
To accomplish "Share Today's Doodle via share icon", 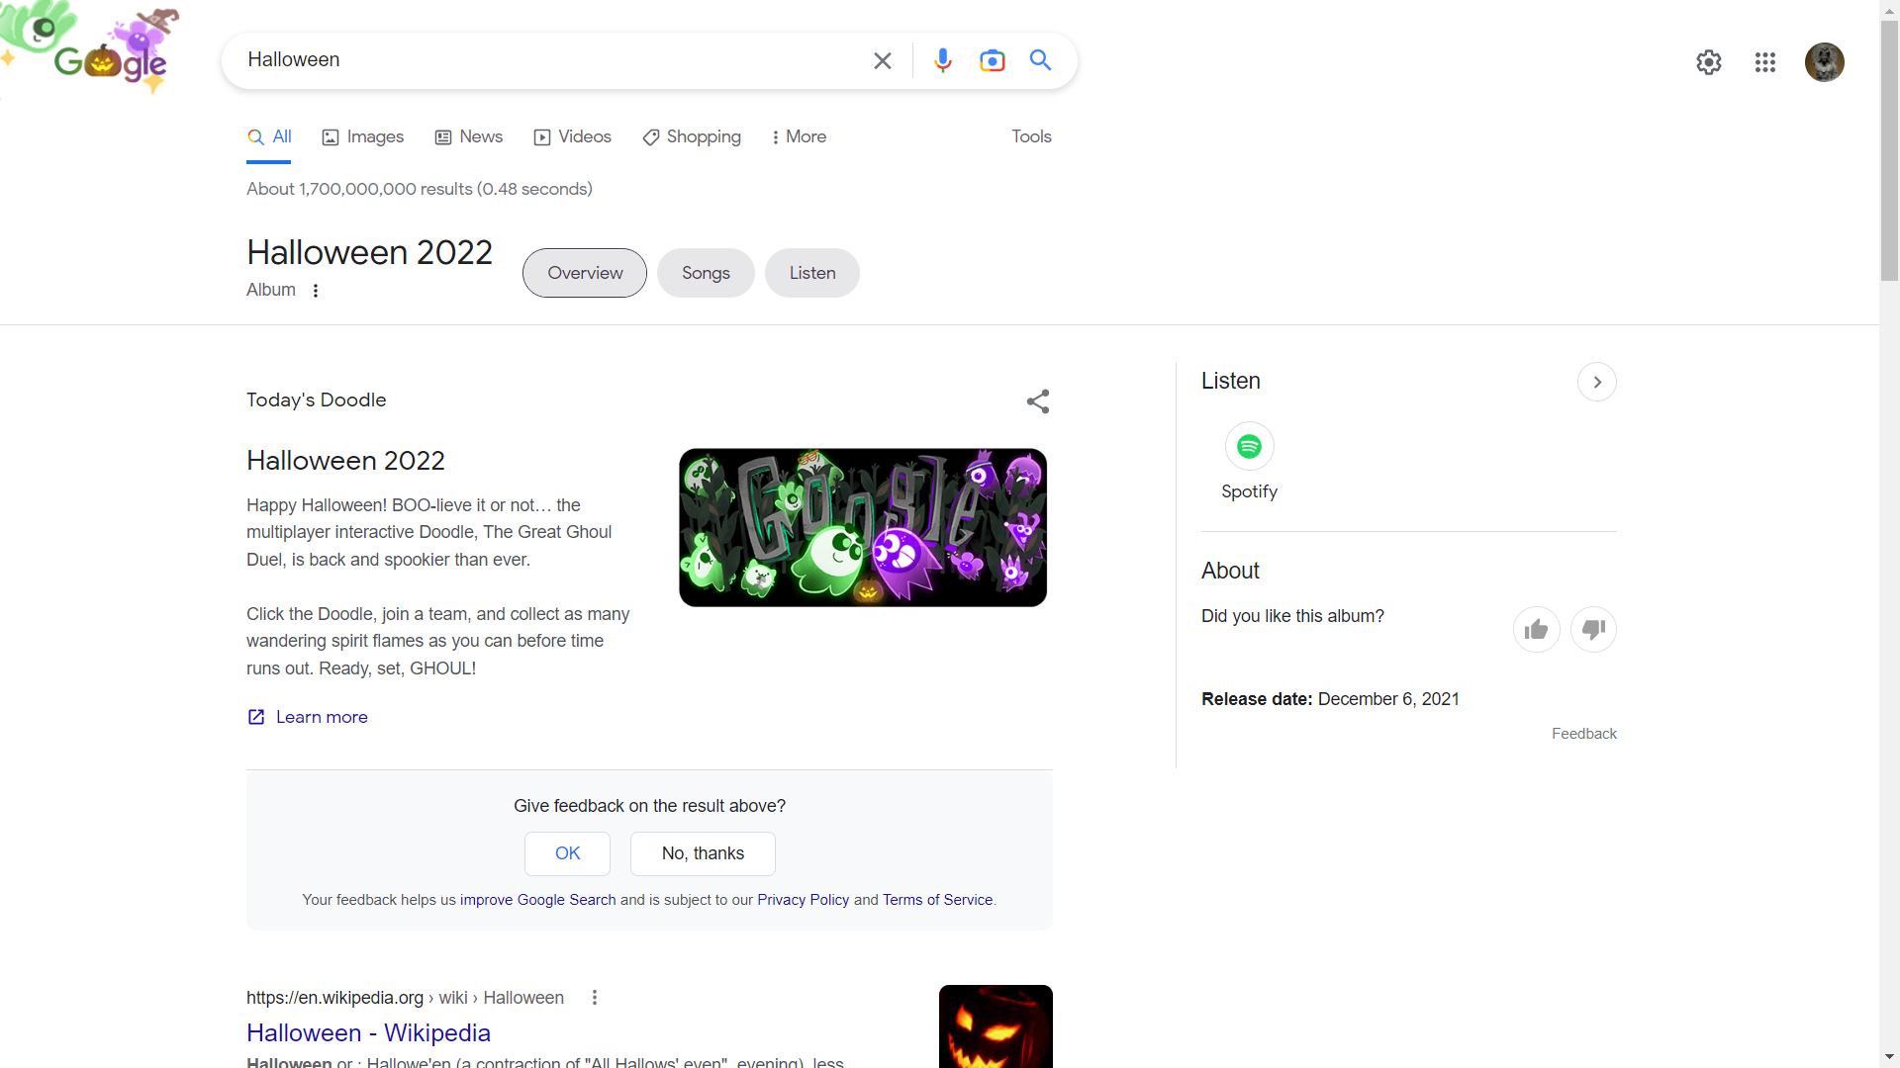I will pyautogui.click(x=1038, y=401).
